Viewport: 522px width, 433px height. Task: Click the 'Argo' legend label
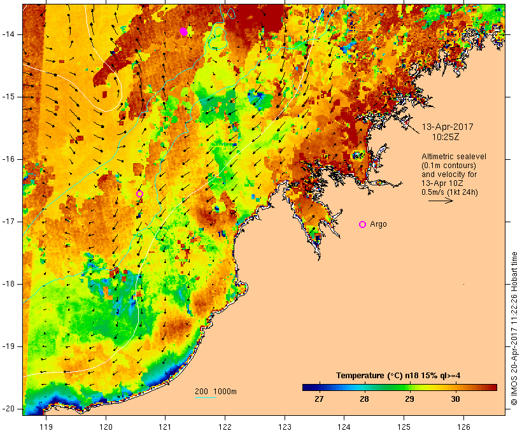pos(379,224)
